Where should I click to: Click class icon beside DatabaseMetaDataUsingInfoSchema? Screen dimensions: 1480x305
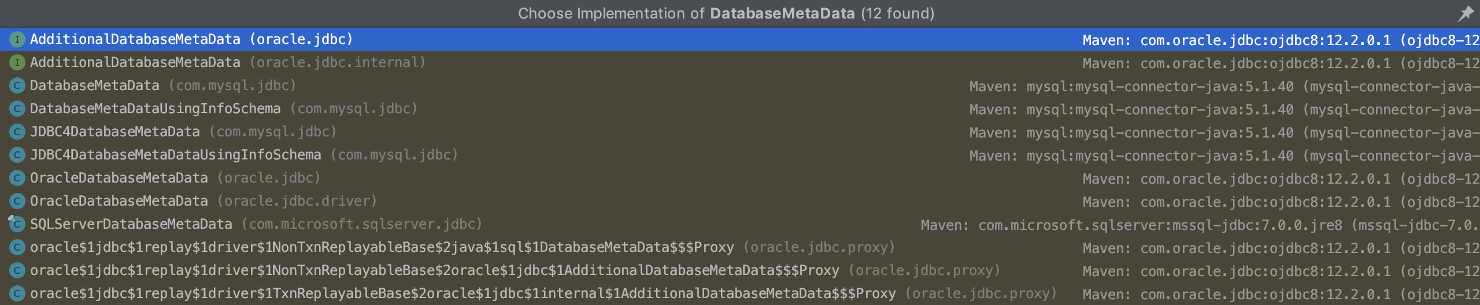click(x=17, y=109)
